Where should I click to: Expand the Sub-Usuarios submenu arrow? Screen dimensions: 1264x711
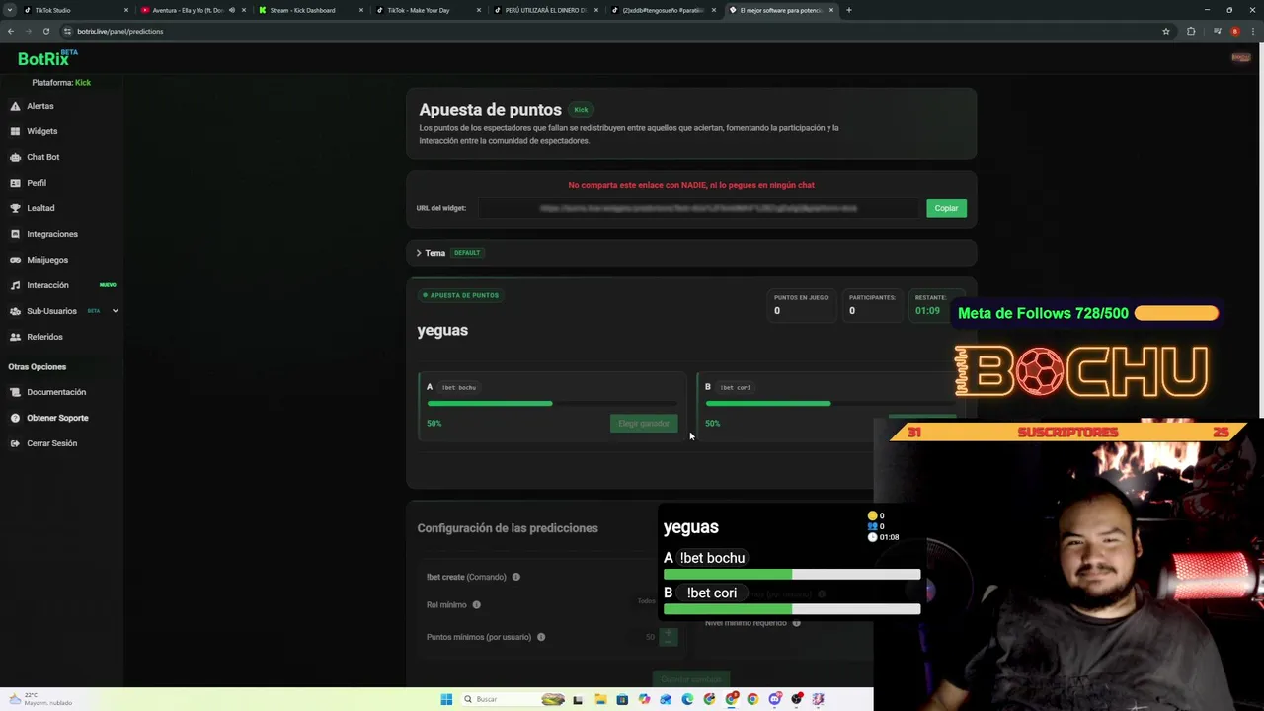point(115,311)
